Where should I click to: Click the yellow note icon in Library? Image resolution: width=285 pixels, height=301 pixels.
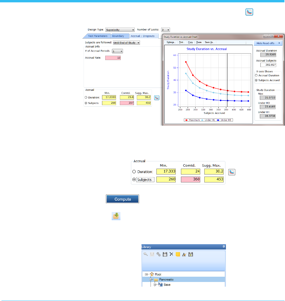178,254
